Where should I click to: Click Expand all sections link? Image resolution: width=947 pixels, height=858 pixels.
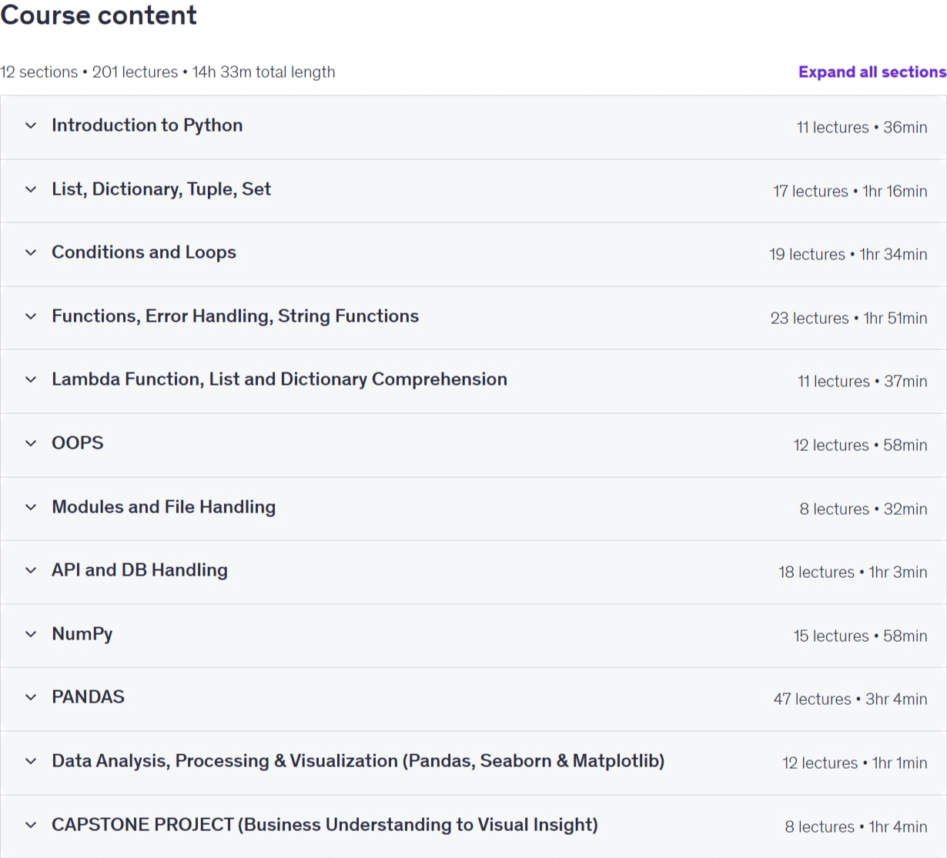point(872,72)
